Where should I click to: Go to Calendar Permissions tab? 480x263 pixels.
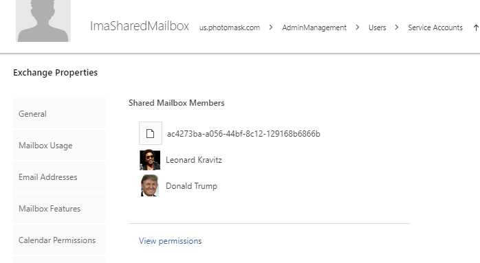[59, 240]
